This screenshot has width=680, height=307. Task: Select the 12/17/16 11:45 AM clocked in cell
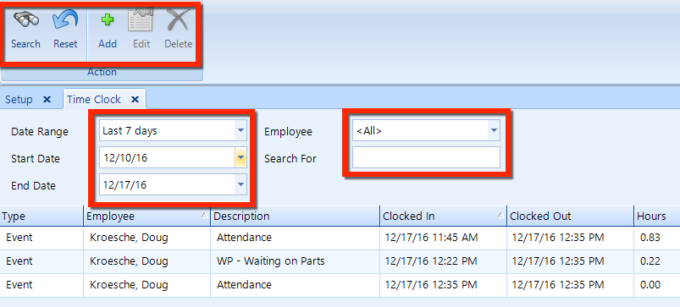(443, 238)
